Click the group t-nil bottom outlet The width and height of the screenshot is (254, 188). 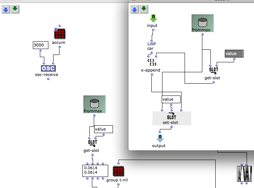119,184
